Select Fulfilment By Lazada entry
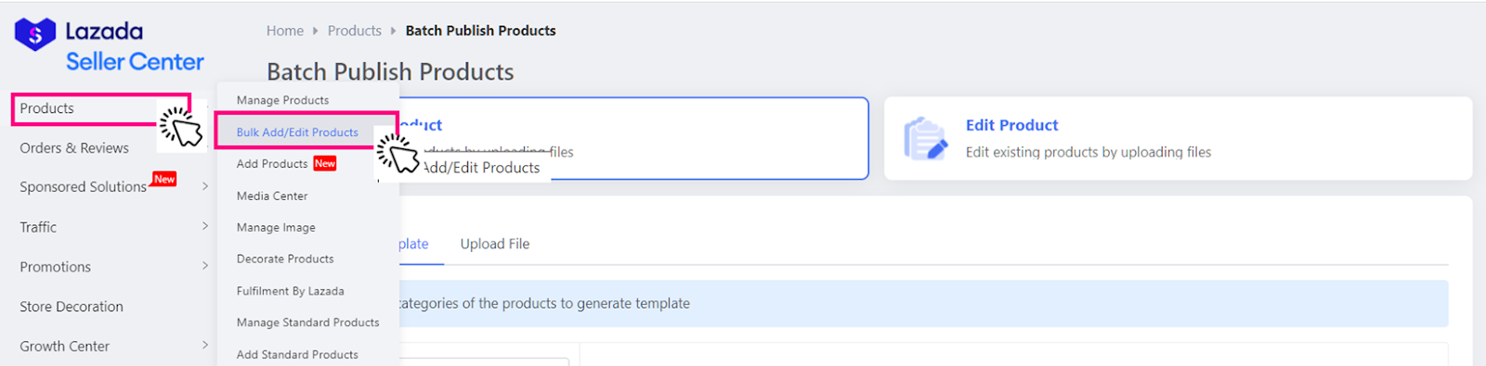Viewport: 1486px width, 366px height. [290, 291]
